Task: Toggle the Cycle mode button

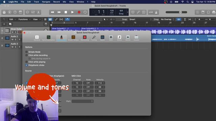Action: pos(85,12)
